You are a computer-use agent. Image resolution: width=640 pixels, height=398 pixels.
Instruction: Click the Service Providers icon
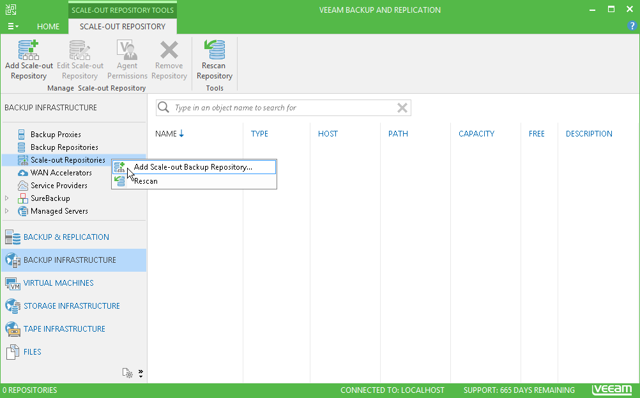(23, 186)
